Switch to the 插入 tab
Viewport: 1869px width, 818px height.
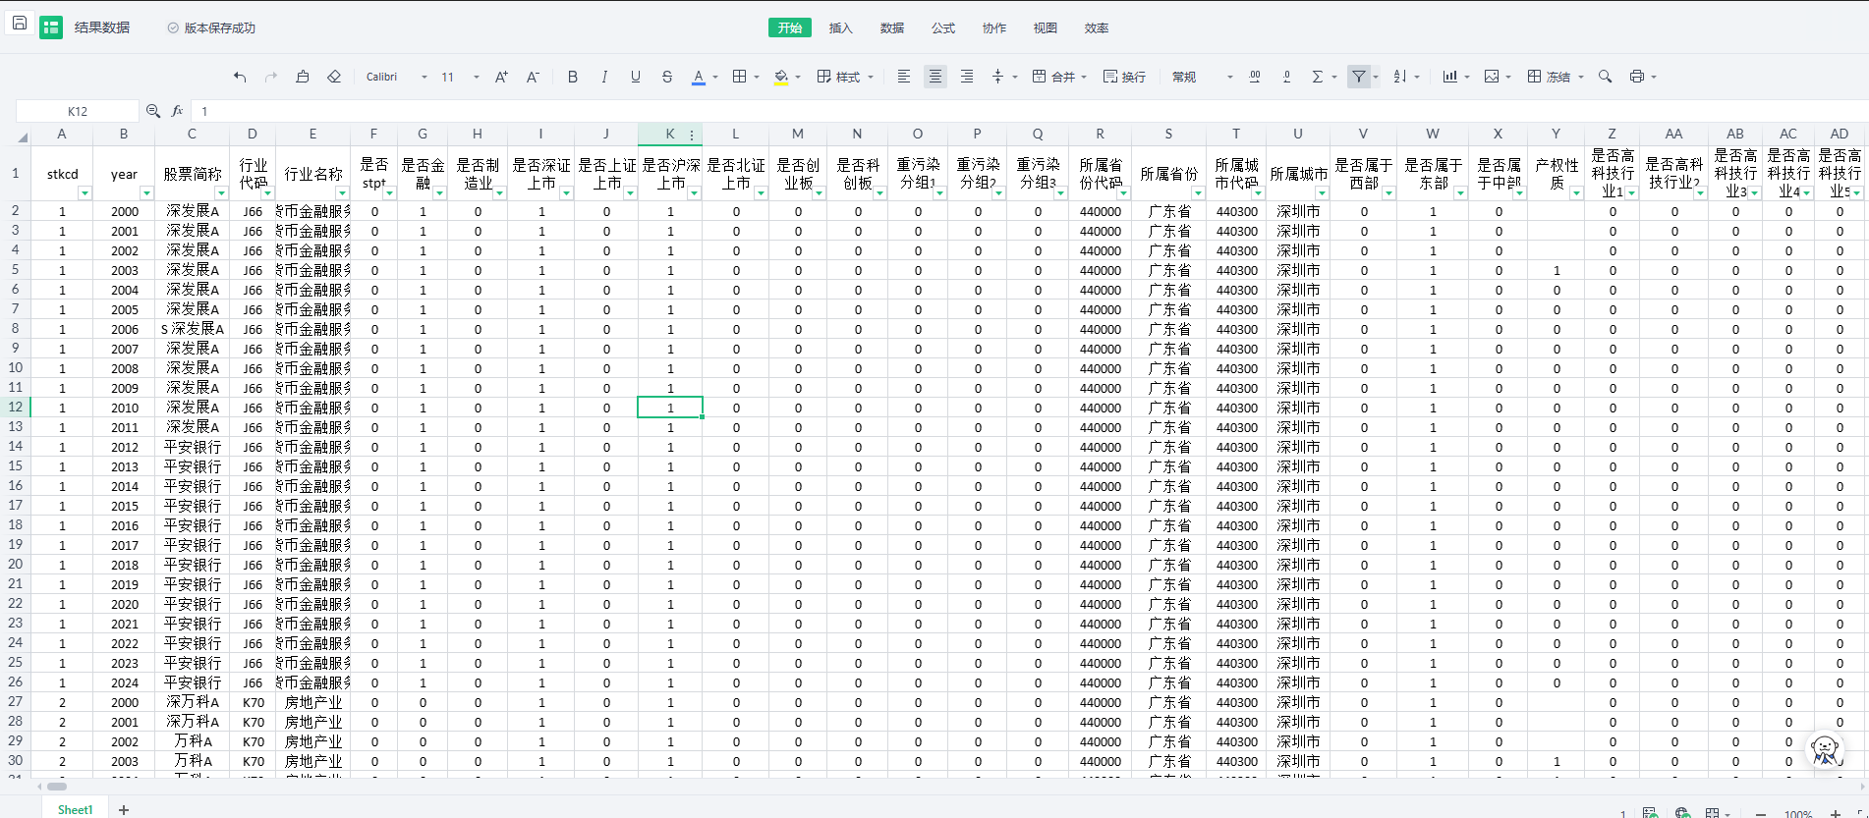(x=840, y=27)
